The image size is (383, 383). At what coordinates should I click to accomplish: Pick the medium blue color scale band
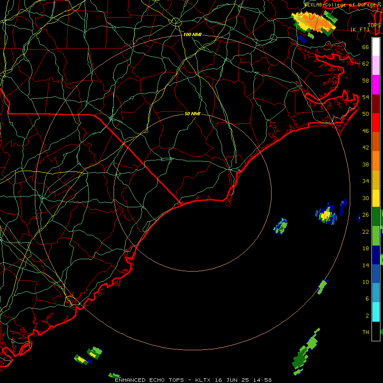tap(376, 274)
